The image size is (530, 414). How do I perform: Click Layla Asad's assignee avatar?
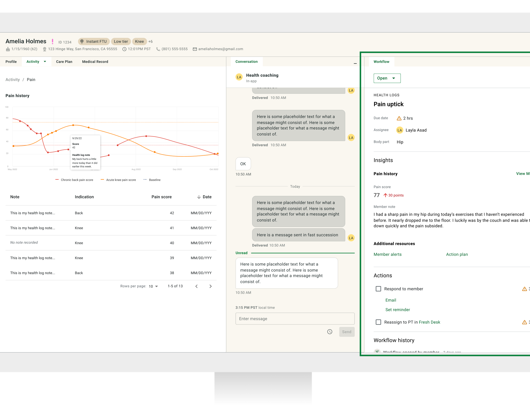pos(400,130)
